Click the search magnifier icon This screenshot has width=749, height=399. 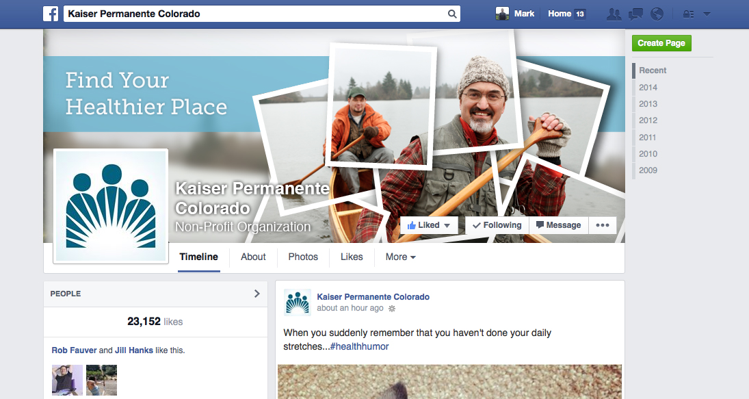(452, 14)
